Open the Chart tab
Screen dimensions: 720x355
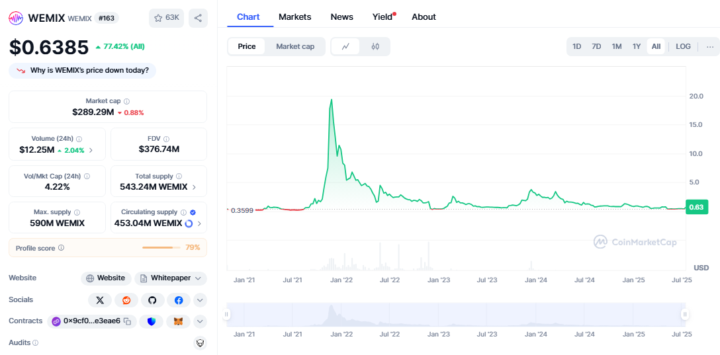tap(248, 17)
